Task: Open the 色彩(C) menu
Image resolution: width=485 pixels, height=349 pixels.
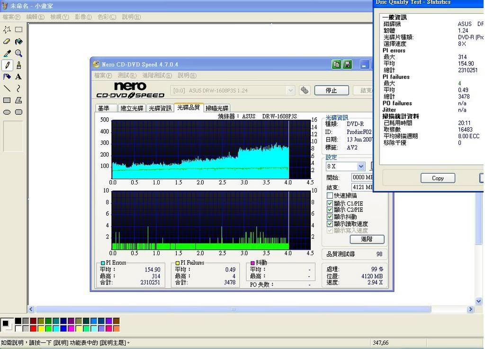Action: tap(107, 17)
